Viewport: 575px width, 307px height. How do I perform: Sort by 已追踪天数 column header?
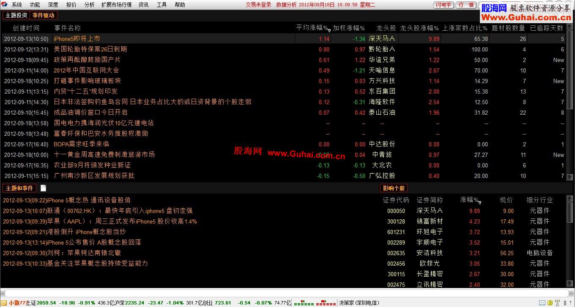(x=547, y=28)
